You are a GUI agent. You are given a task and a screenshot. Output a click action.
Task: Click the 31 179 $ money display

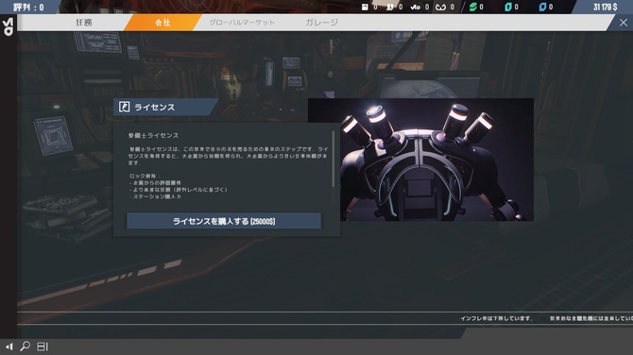coord(606,7)
